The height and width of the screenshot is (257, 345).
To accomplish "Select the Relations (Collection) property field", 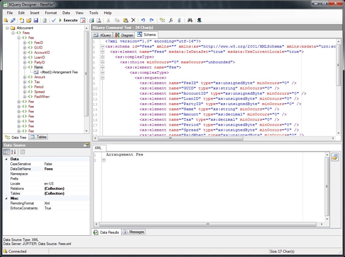I will click(x=54, y=188).
